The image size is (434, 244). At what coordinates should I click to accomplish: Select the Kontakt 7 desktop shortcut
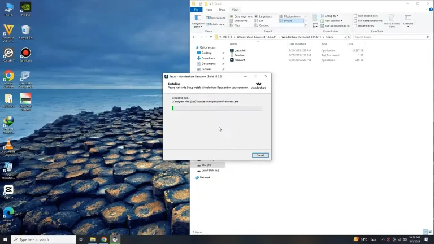click(x=8, y=55)
